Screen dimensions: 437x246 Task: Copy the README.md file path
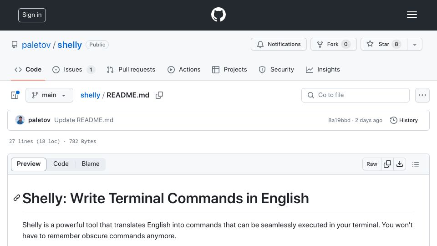[159, 95]
